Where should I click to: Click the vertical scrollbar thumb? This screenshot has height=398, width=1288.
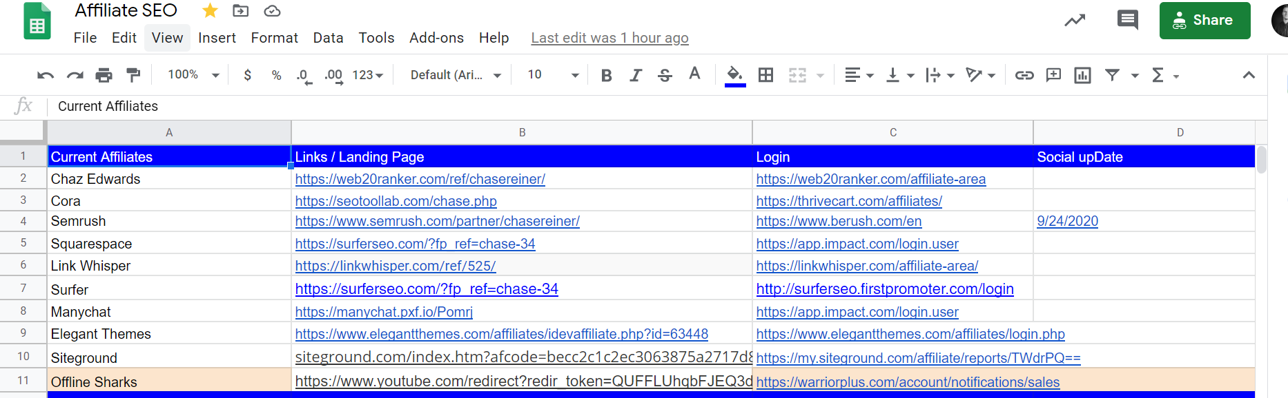1261,160
